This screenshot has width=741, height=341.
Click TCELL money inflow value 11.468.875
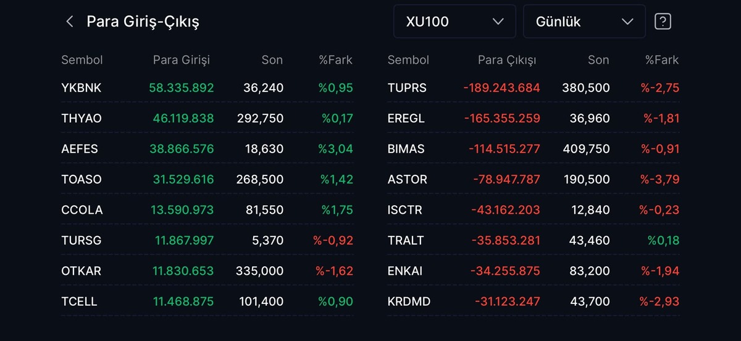pyautogui.click(x=183, y=301)
